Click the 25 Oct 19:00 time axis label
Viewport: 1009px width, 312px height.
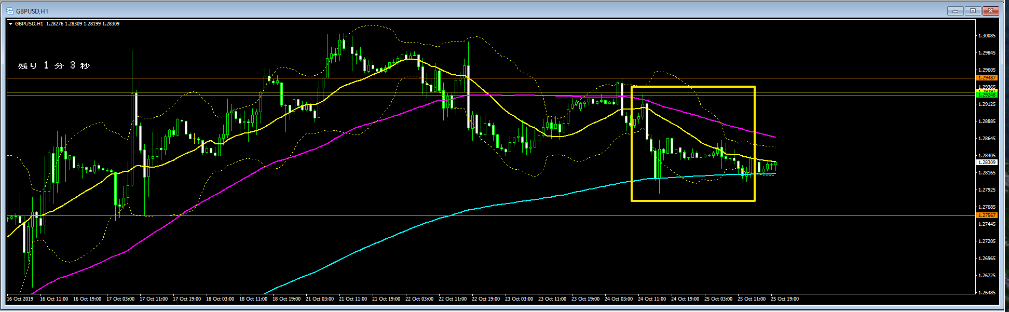785,299
